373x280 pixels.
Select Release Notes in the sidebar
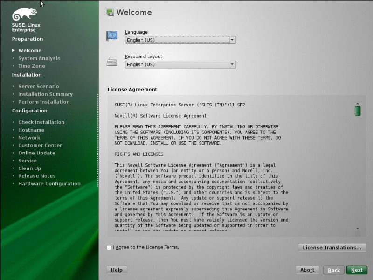37,176
